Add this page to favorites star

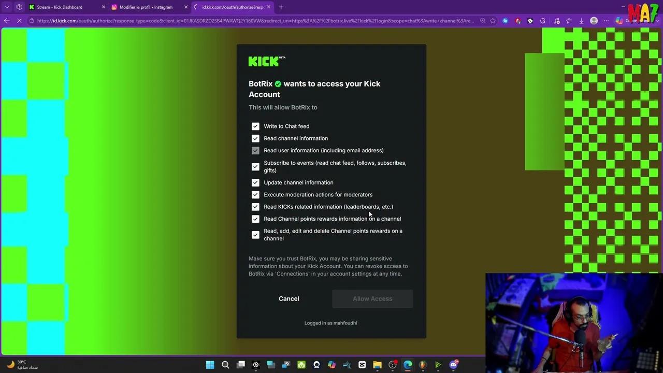[493, 21]
